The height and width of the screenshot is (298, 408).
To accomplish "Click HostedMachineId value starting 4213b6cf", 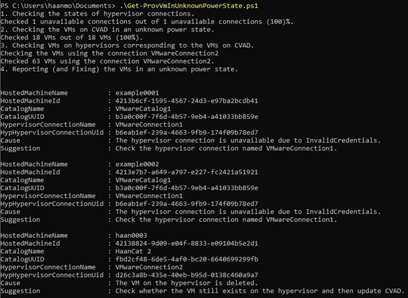I will [186, 101].
